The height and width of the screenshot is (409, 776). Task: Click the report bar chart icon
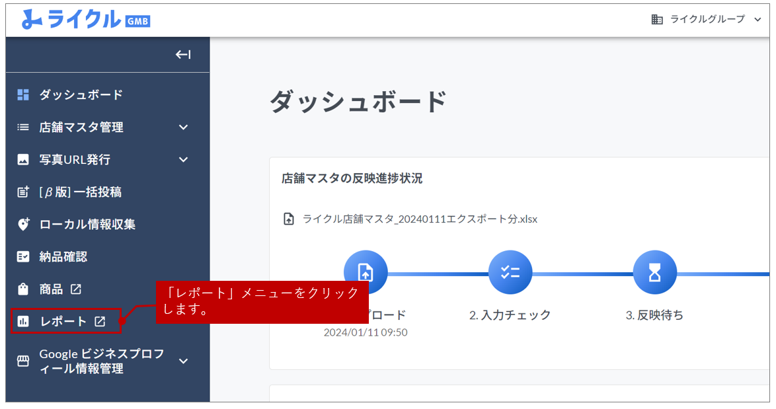coord(23,322)
